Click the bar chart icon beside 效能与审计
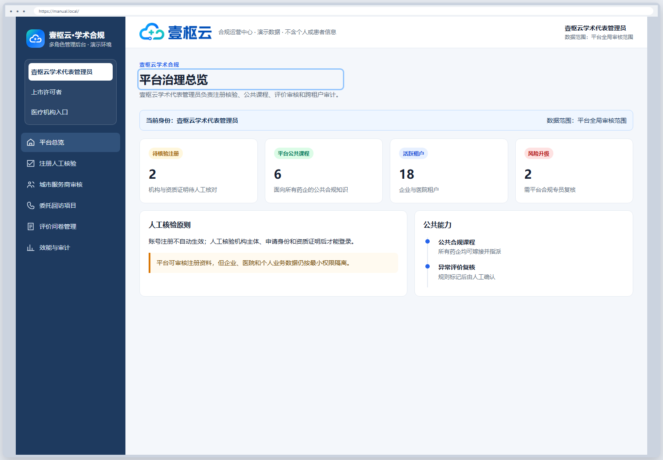 [x=31, y=248]
